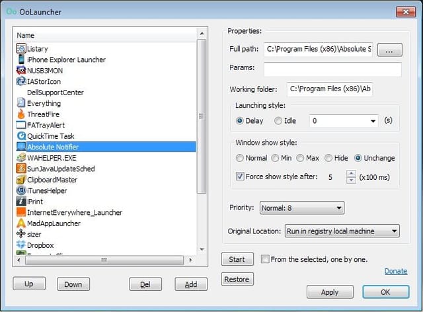Click the list's vertical scrollbar thumb
This screenshot has height=312, width=423.
(202, 116)
